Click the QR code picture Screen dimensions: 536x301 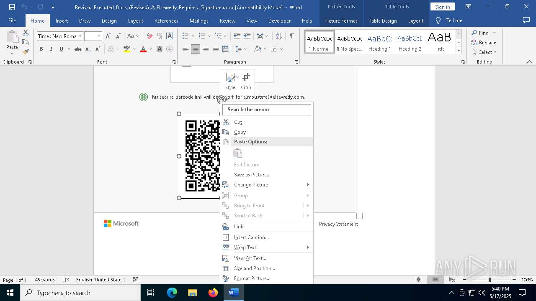coord(200,156)
